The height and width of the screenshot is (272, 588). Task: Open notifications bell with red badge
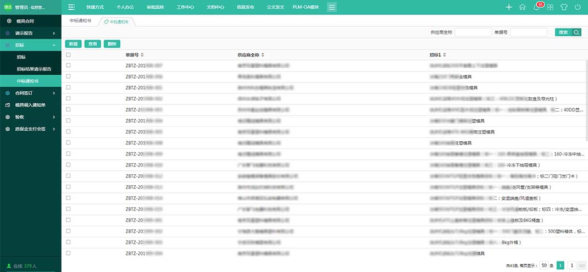[x=536, y=7]
